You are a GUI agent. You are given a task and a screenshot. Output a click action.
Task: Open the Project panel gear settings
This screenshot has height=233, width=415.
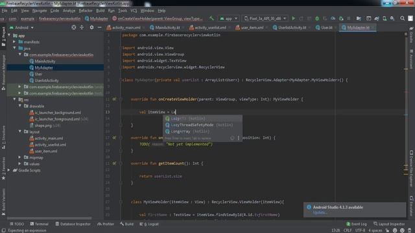click(91, 27)
